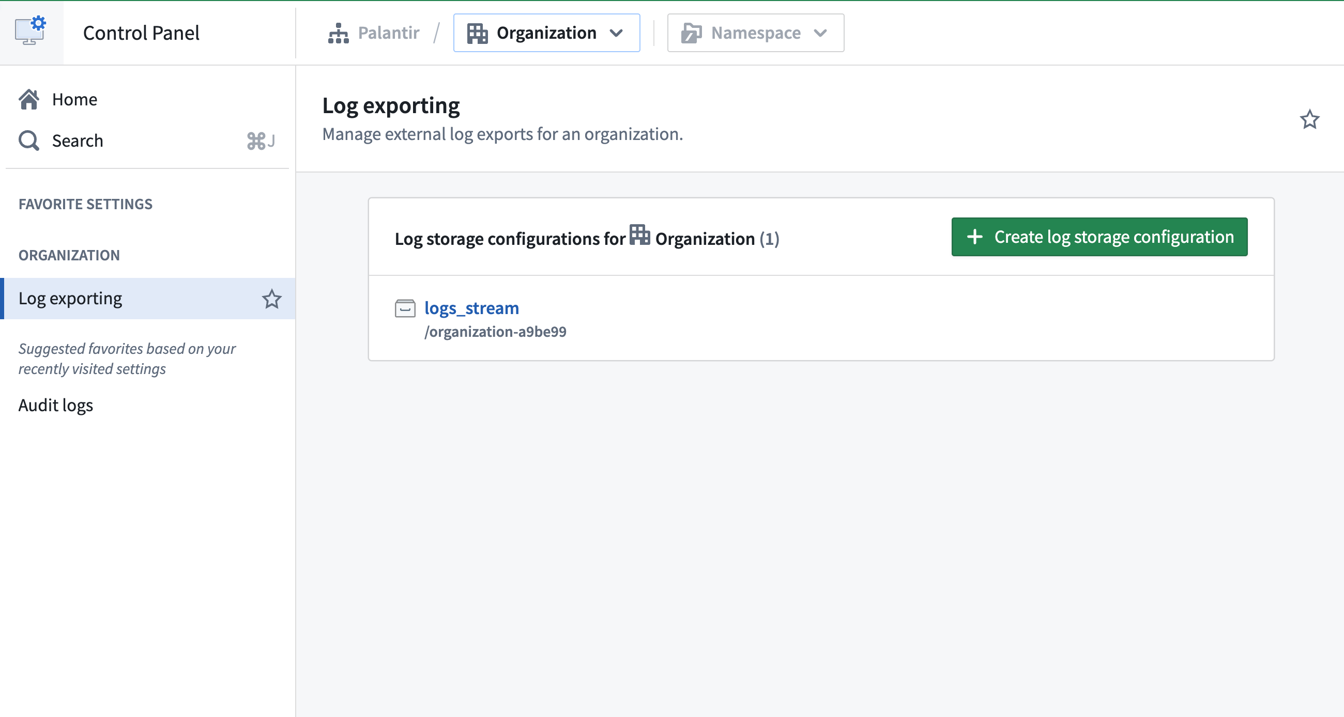Click the Palantir organization hierarchy icon
1344x717 pixels.
[338, 33]
